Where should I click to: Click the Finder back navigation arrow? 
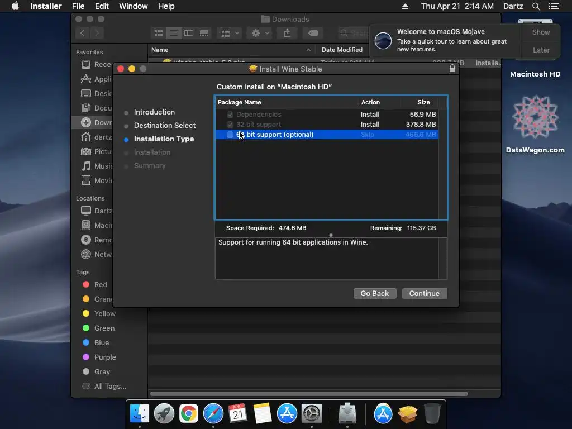point(83,33)
